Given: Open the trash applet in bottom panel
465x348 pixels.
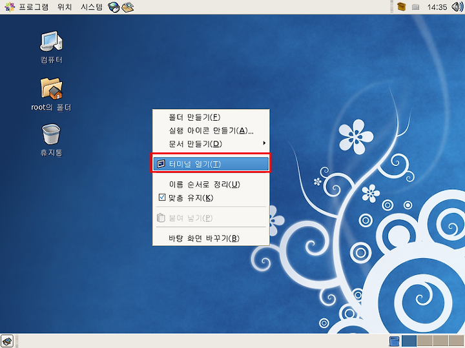Looking at the screenshot, I should [x=394, y=341].
